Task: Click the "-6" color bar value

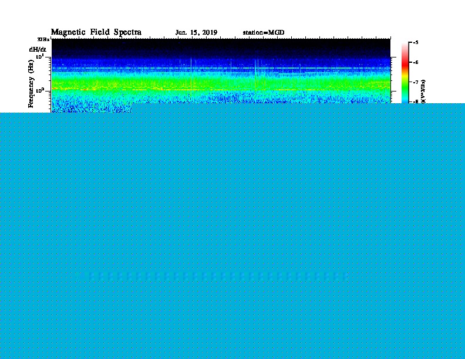Action: pyautogui.click(x=415, y=62)
